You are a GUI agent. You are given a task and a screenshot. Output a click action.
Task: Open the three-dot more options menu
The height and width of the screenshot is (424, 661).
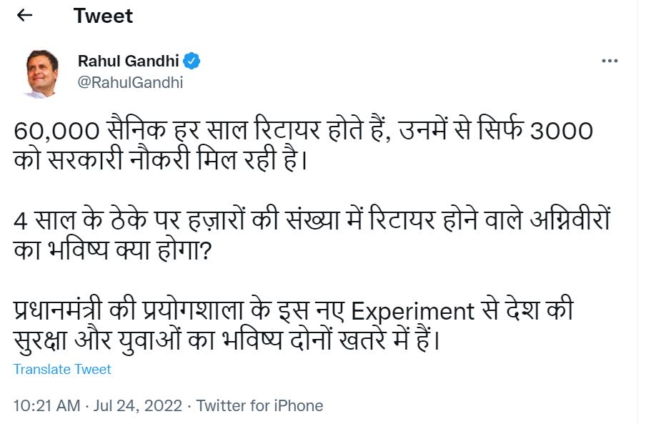609,61
